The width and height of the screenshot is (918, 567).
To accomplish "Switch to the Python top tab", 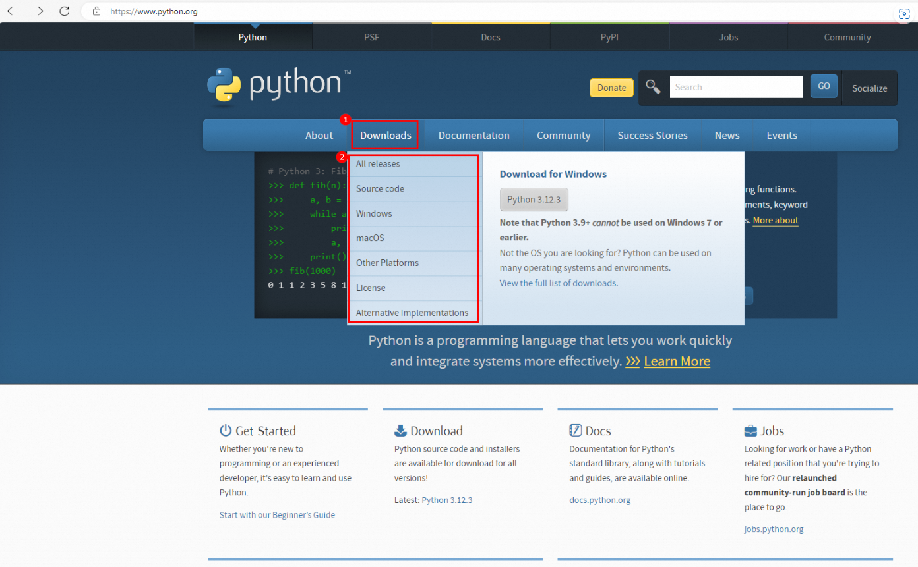I will tap(253, 38).
